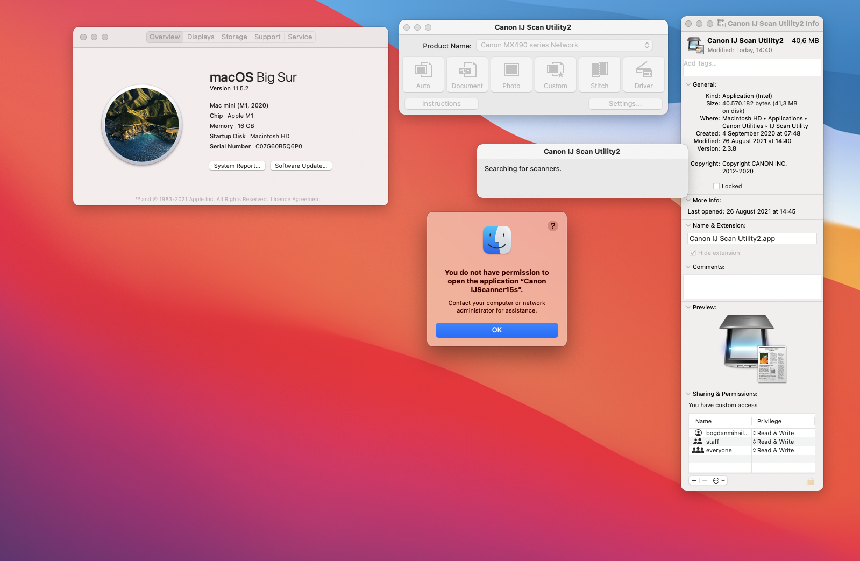Image resolution: width=860 pixels, height=561 pixels.
Task: Click the macOS Big Sur artwork
Action: pyautogui.click(x=142, y=125)
